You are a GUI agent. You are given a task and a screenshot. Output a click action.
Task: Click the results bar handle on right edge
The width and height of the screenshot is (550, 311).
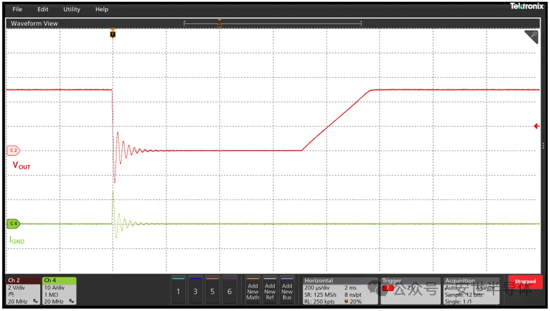pyautogui.click(x=544, y=146)
